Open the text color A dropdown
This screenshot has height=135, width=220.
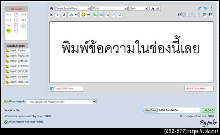tap(155, 8)
